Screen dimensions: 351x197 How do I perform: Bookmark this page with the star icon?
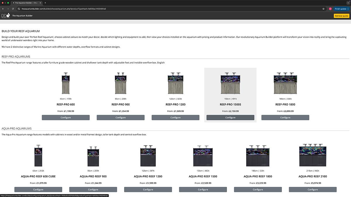[323, 9]
